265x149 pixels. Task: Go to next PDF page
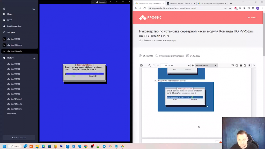coord(158,65)
